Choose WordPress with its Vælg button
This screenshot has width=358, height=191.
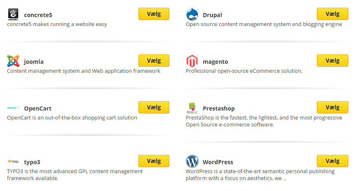(x=332, y=161)
